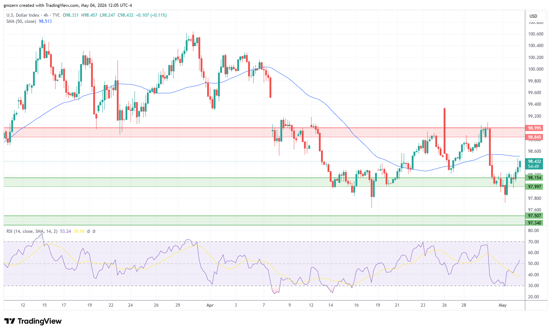Click the 29 date label on the time axis
Viewport: 551px width, 332px height.
tap(178, 305)
